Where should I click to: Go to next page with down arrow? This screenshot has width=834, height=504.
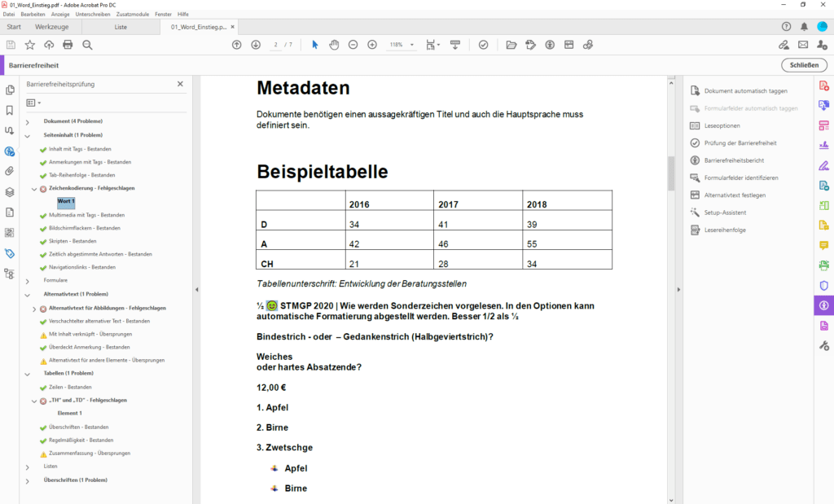256,46
